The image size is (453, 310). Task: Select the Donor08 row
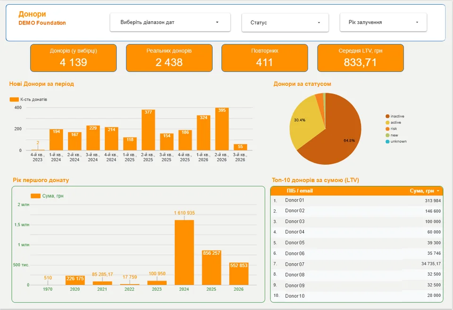click(x=357, y=275)
